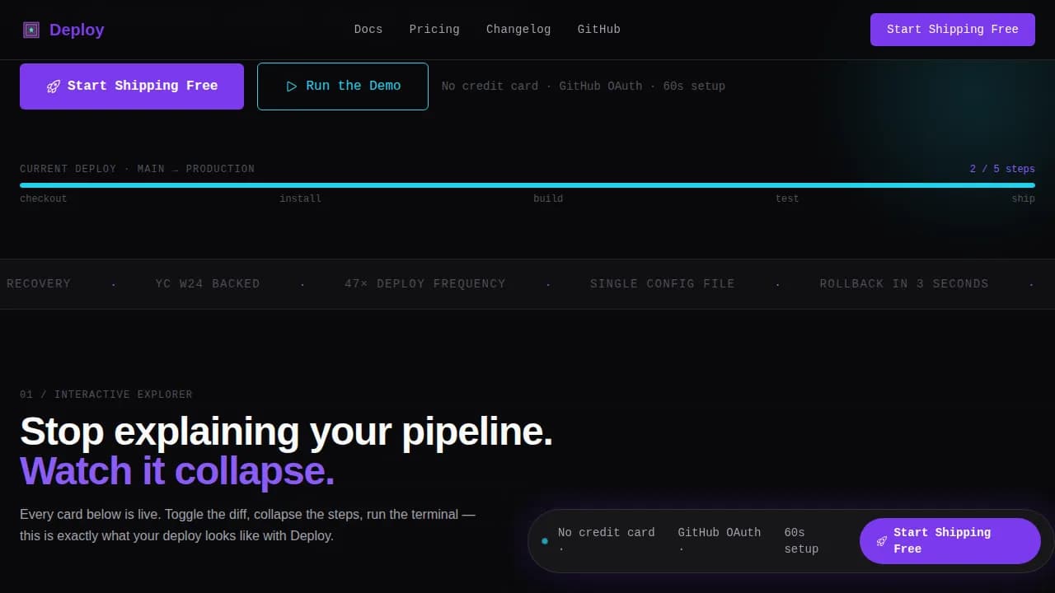The image size is (1055, 593).
Task: Click YC W24 BACKED ticker item
Action: tap(208, 284)
